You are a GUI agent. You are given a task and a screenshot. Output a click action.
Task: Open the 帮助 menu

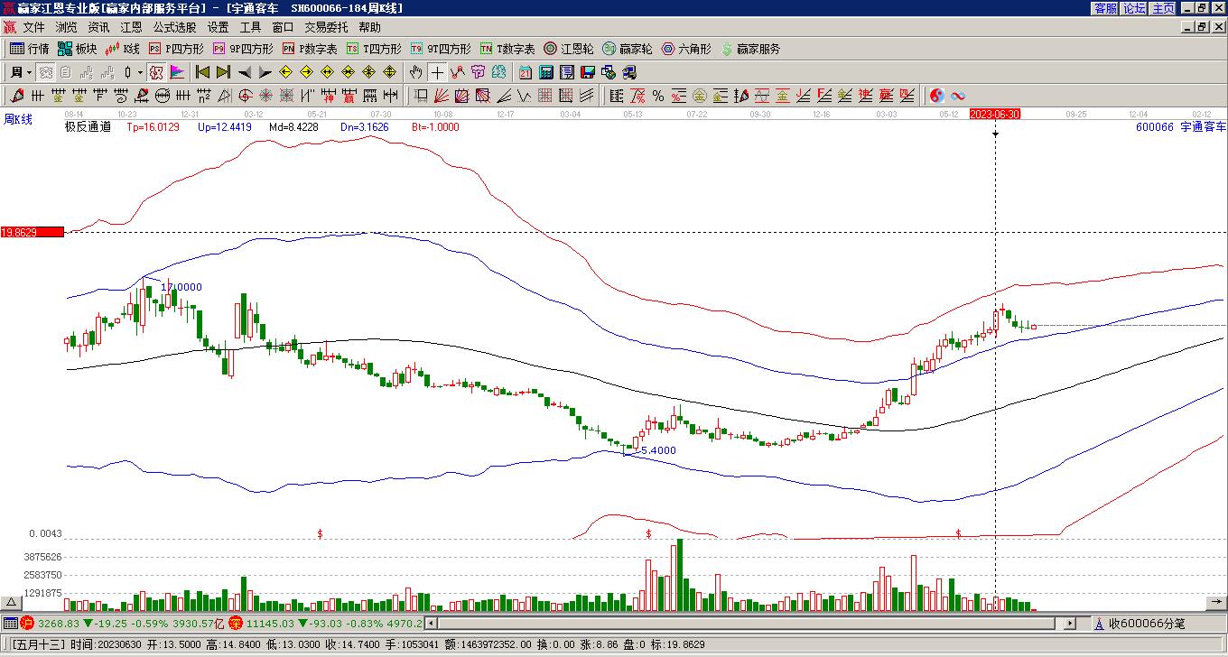pos(369,27)
